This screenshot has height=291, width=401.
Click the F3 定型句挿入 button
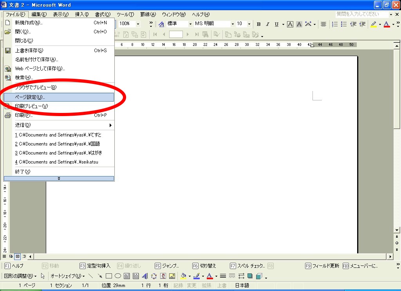coord(95,266)
